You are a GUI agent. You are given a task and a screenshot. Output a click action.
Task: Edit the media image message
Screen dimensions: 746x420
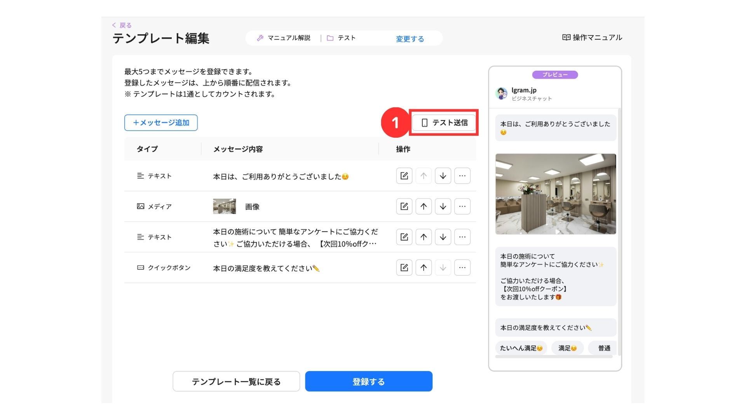[404, 206]
